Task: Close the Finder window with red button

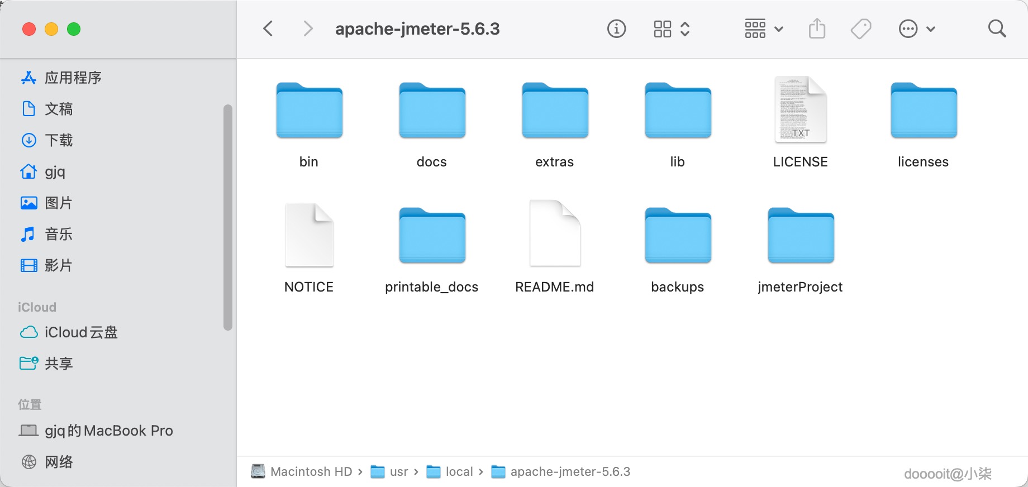Action: click(29, 29)
